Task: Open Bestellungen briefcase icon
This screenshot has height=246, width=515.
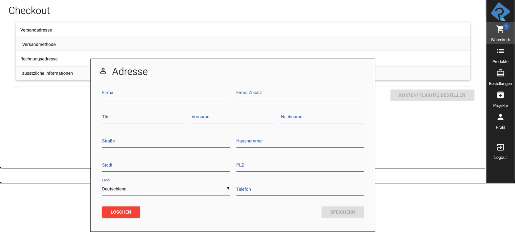Action: point(500,73)
